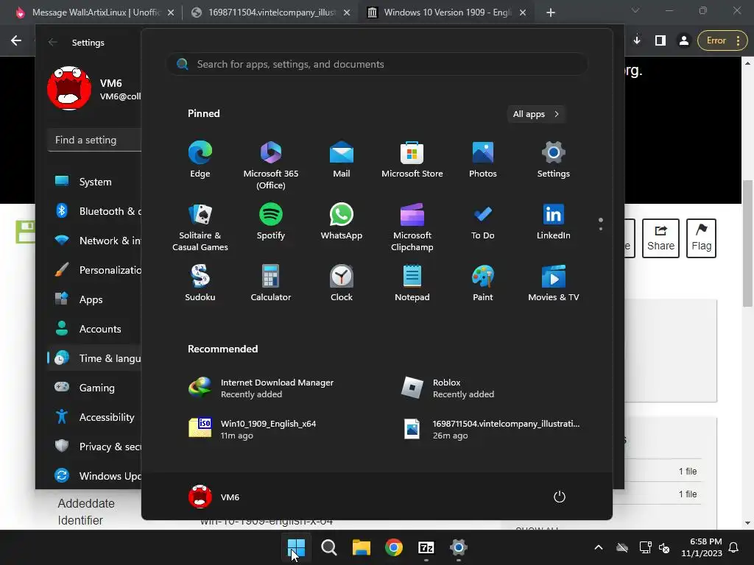This screenshot has height=565, width=754.
Task: Open 7-Zip from the taskbar
Action: click(x=426, y=547)
